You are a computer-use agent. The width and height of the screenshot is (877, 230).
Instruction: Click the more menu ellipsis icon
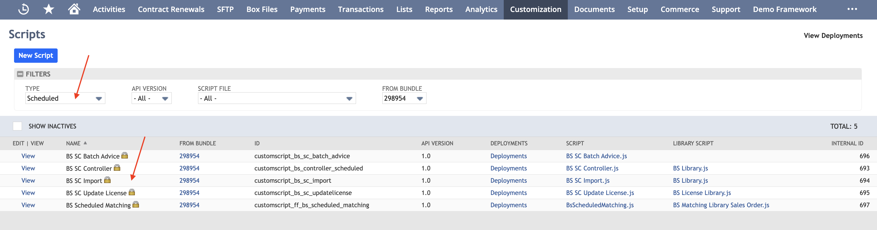pos(852,9)
